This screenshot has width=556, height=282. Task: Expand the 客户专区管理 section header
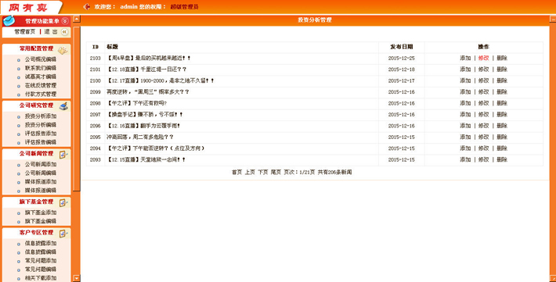(x=36, y=233)
